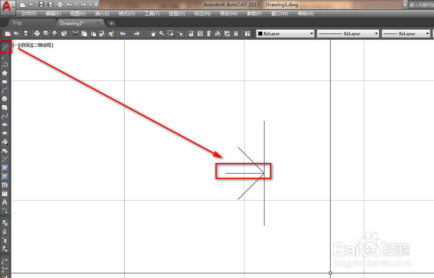Select the Gradient tool
Viewport: 434px width, 278px height.
point(5,176)
